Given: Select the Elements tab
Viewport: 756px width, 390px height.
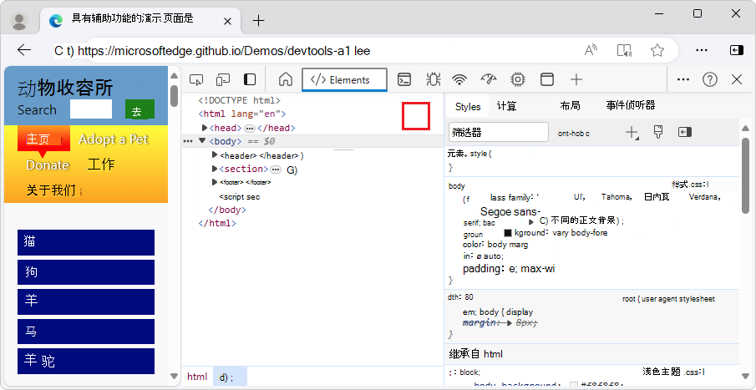Looking at the screenshot, I should pos(344,80).
